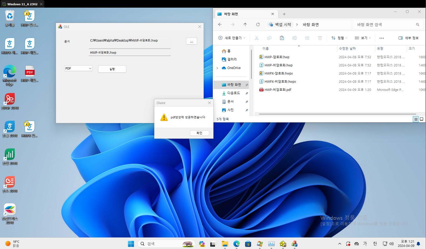Open the 한글 2018 desktop shortcut
The width and height of the screenshot is (426, 249).
pos(10,129)
